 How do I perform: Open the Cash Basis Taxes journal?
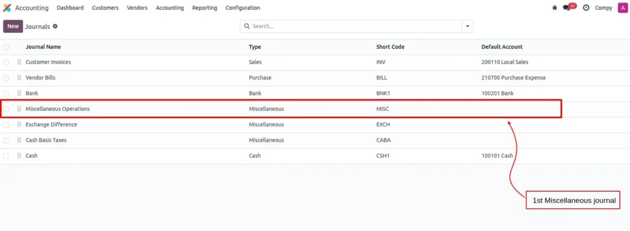pyautogui.click(x=46, y=140)
